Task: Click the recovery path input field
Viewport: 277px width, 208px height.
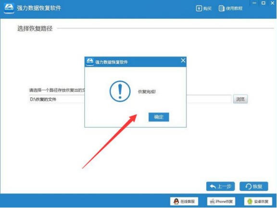Action: pos(130,99)
